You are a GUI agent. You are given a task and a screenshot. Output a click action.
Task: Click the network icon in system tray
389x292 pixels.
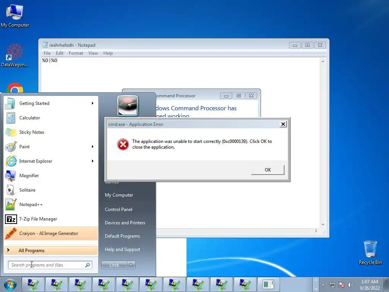point(332,285)
